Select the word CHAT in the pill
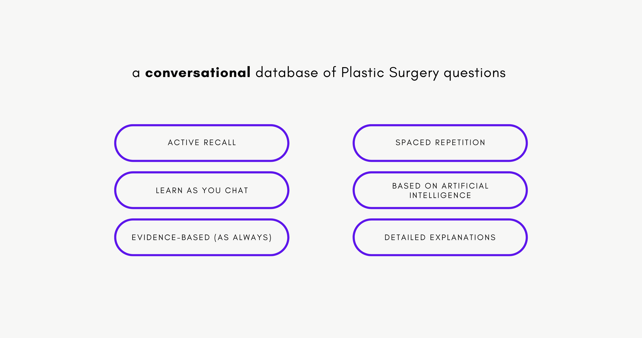Screen dimensions: 642x338 coord(237,190)
